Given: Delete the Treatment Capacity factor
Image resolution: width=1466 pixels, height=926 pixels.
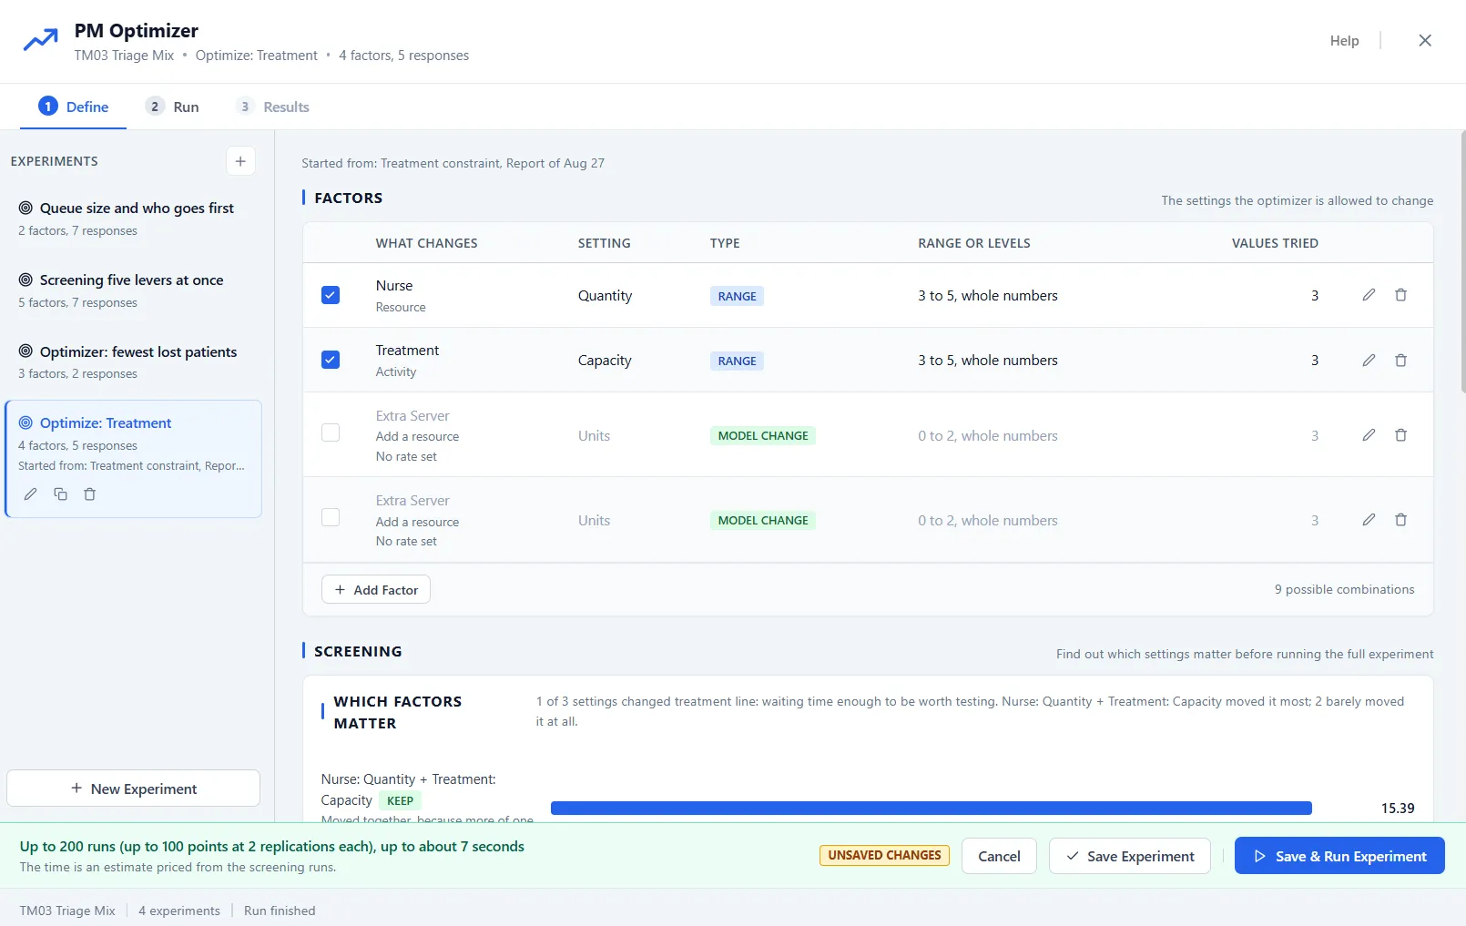Looking at the screenshot, I should point(1400,361).
